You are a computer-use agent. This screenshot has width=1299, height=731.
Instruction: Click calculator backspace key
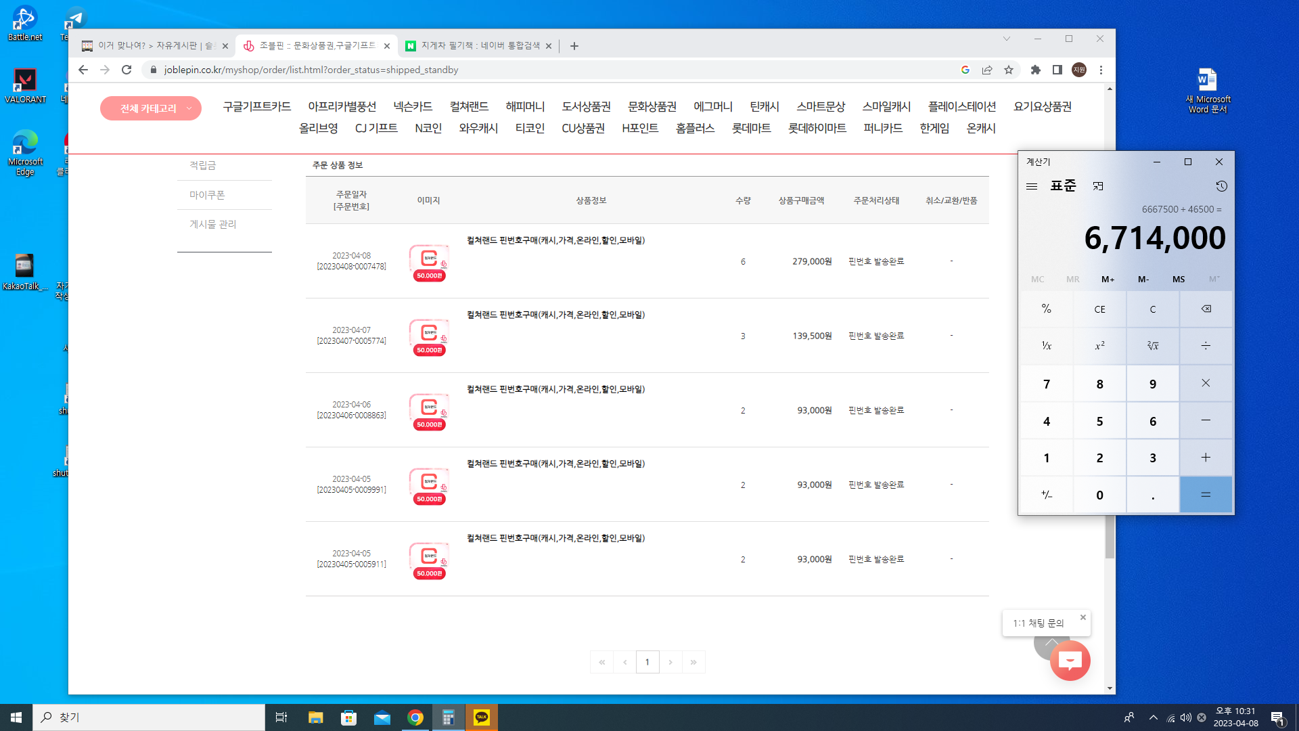pyautogui.click(x=1206, y=309)
